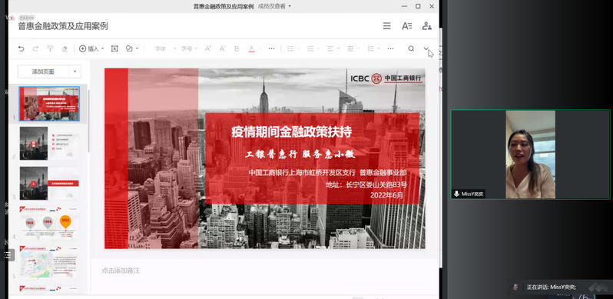Open the first toolbar more-options ellipsis
The width and height of the screenshot is (613, 299).
click(271, 48)
